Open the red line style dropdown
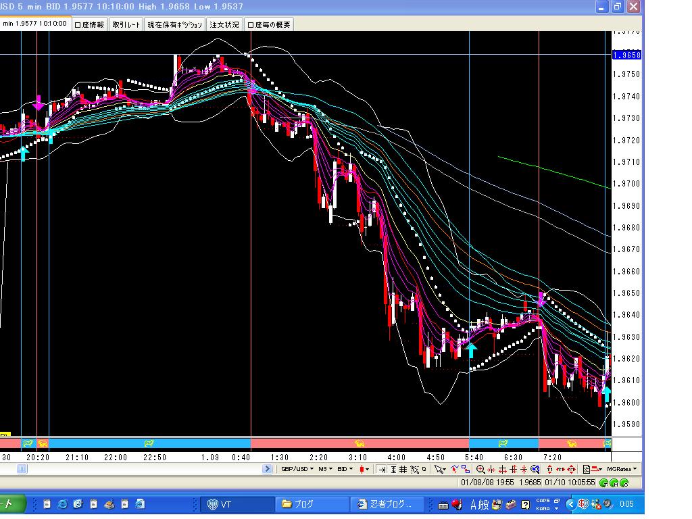Image resolution: width=692 pixels, height=519 pixels. pos(597,469)
